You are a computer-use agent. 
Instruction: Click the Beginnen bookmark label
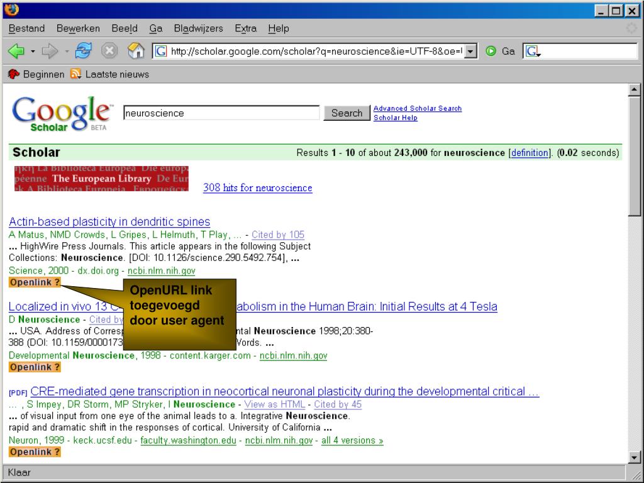43,74
